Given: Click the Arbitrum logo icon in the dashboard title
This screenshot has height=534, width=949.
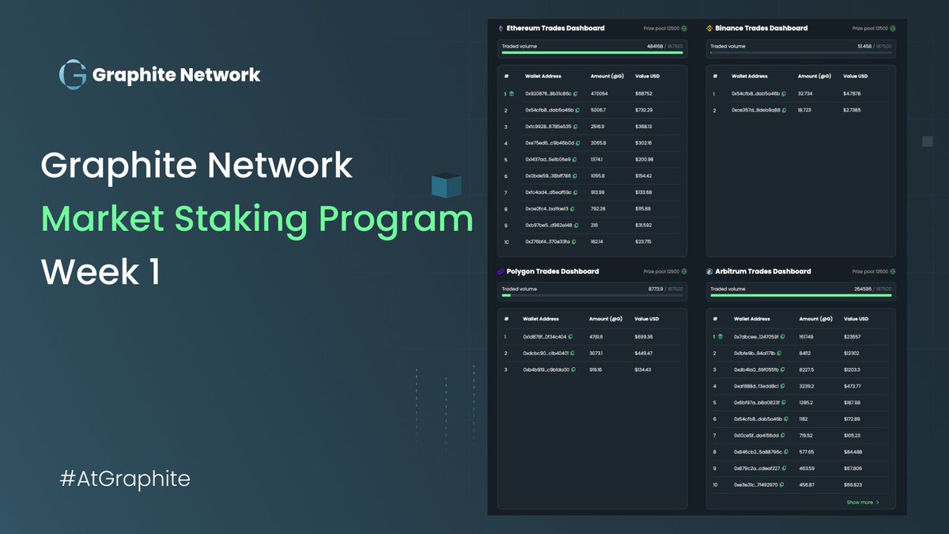Looking at the screenshot, I should point(710,271).
